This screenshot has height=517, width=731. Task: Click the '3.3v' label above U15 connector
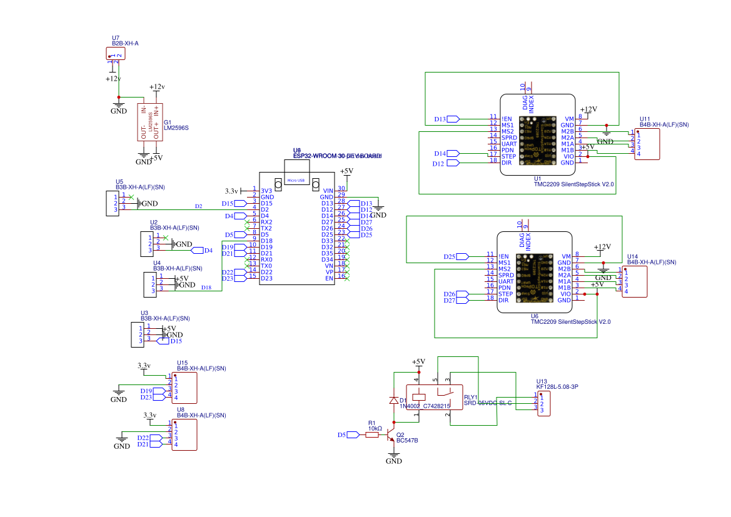pyautogui.click(x=144, y=366)
